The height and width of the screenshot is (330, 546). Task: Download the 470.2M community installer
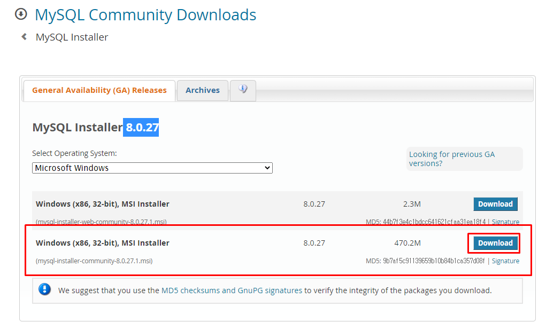(x=495, y=243)
